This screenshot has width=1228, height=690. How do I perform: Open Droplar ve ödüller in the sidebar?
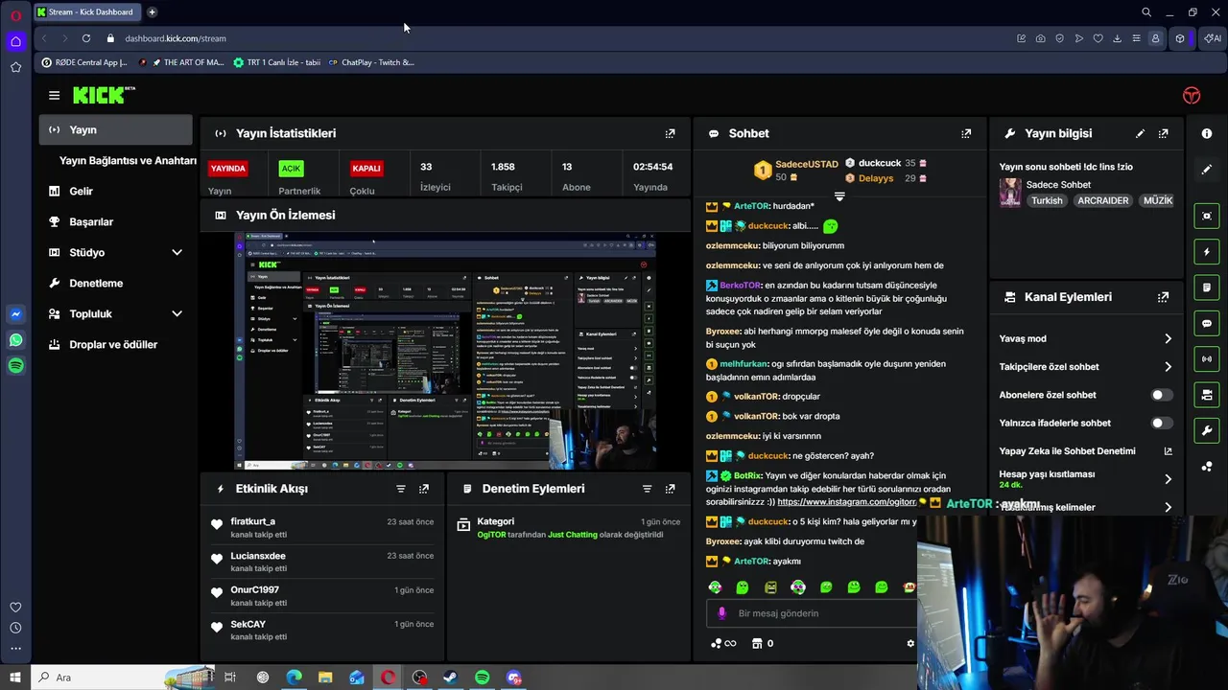tap(113, 344)
